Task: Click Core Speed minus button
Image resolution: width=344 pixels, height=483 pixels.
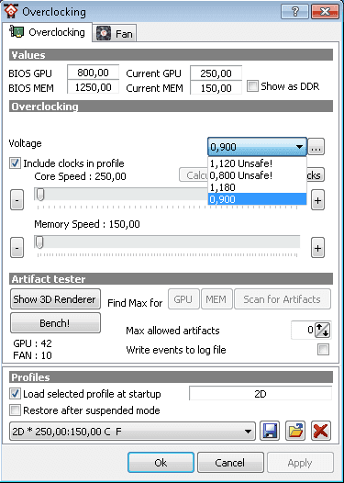Action: 17,200
